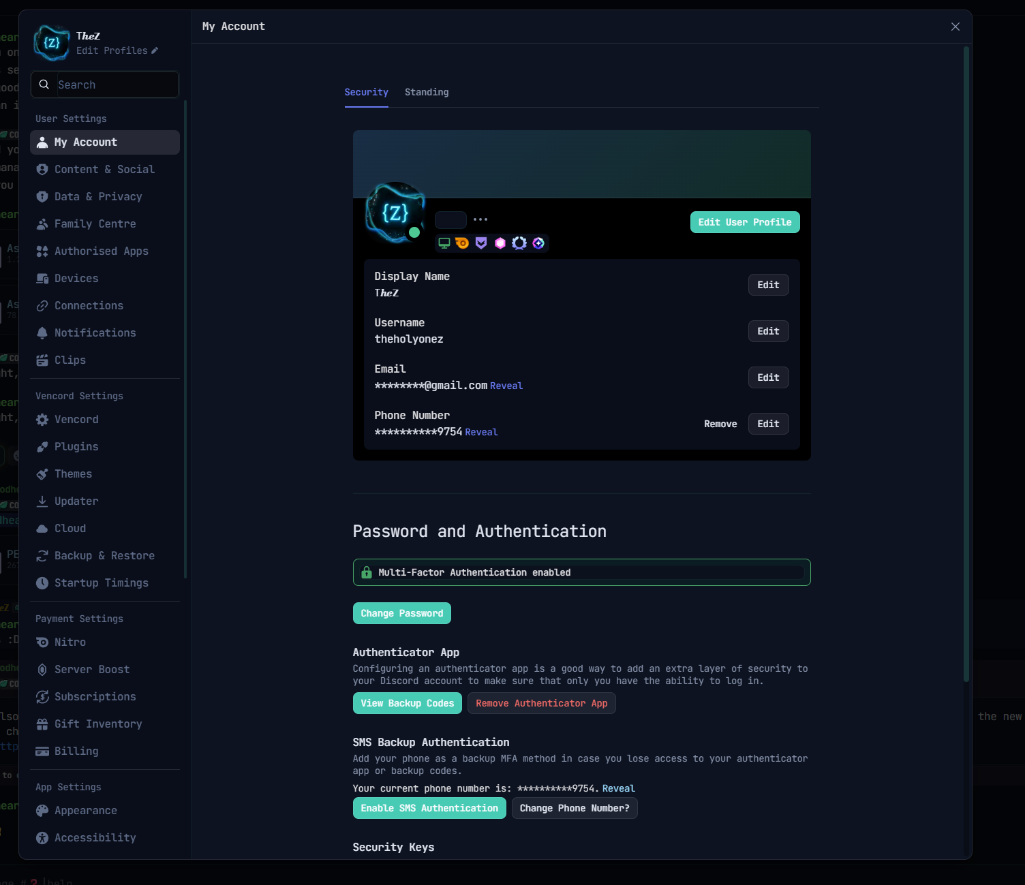Open Server Boost settings
The image size is (1025, 885).
pyautogui.click(x=105, y=669)
